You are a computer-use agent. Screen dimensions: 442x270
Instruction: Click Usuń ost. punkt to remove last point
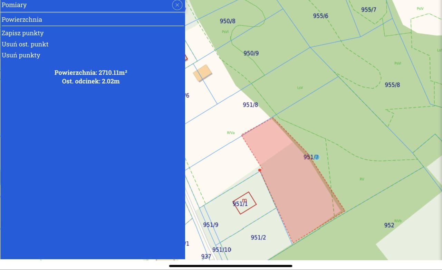[x=25, y=44]
